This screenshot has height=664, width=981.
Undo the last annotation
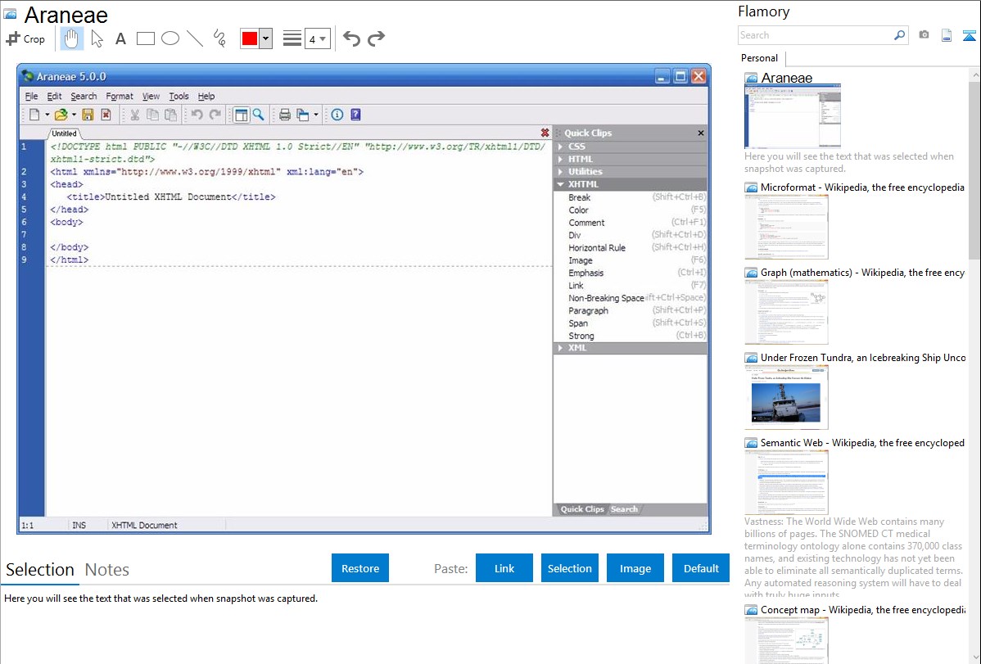tap(351, 38)
